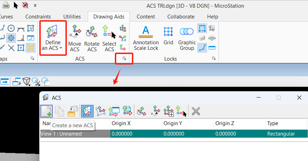
Task: Click Rotate ACS icon in ACS dialog
Action: 141,111
